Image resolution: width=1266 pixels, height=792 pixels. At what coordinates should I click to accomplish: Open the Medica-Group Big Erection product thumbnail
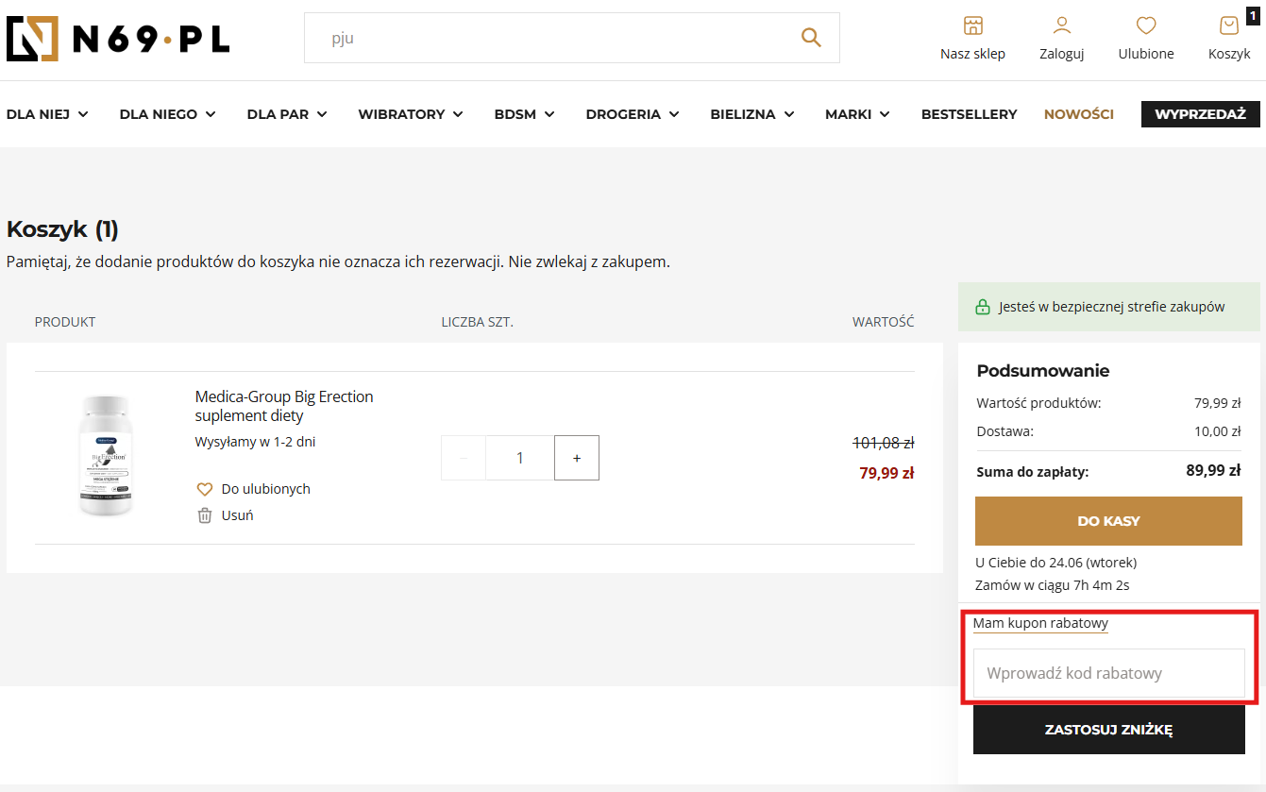[106, 456]
